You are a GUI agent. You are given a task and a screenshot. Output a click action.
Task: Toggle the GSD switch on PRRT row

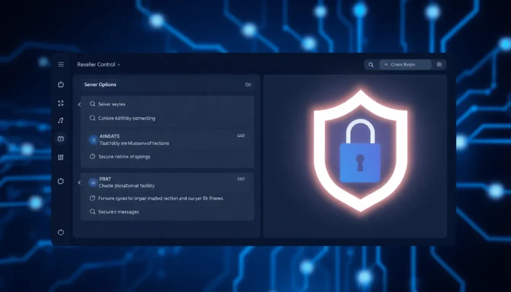click(x=241, y=179)
